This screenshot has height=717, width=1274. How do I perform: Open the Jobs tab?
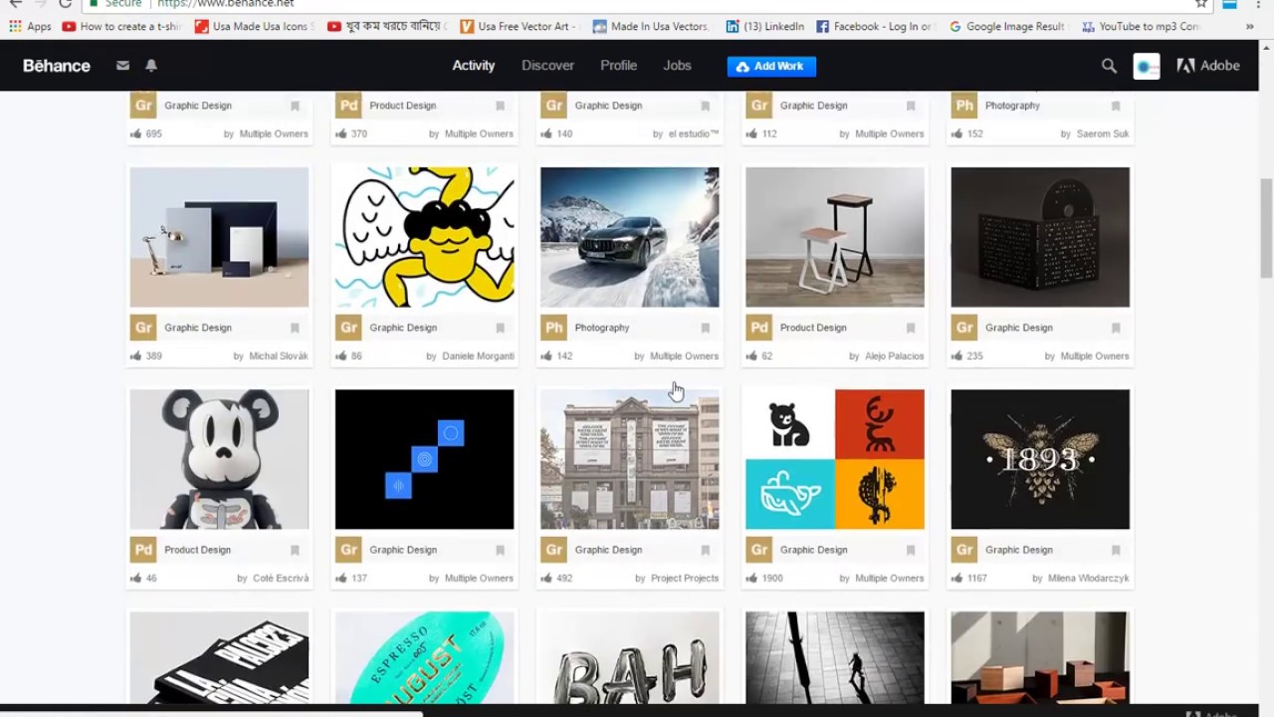[x=677, y=66]
